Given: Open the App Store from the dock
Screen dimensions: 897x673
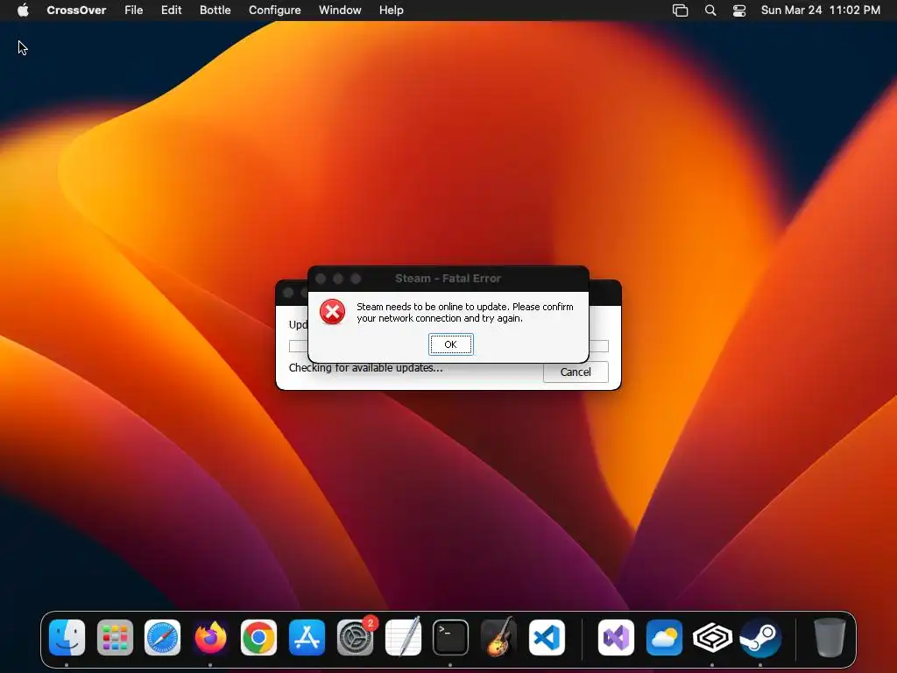Looking at the screenshot, I should coord(307,638).
